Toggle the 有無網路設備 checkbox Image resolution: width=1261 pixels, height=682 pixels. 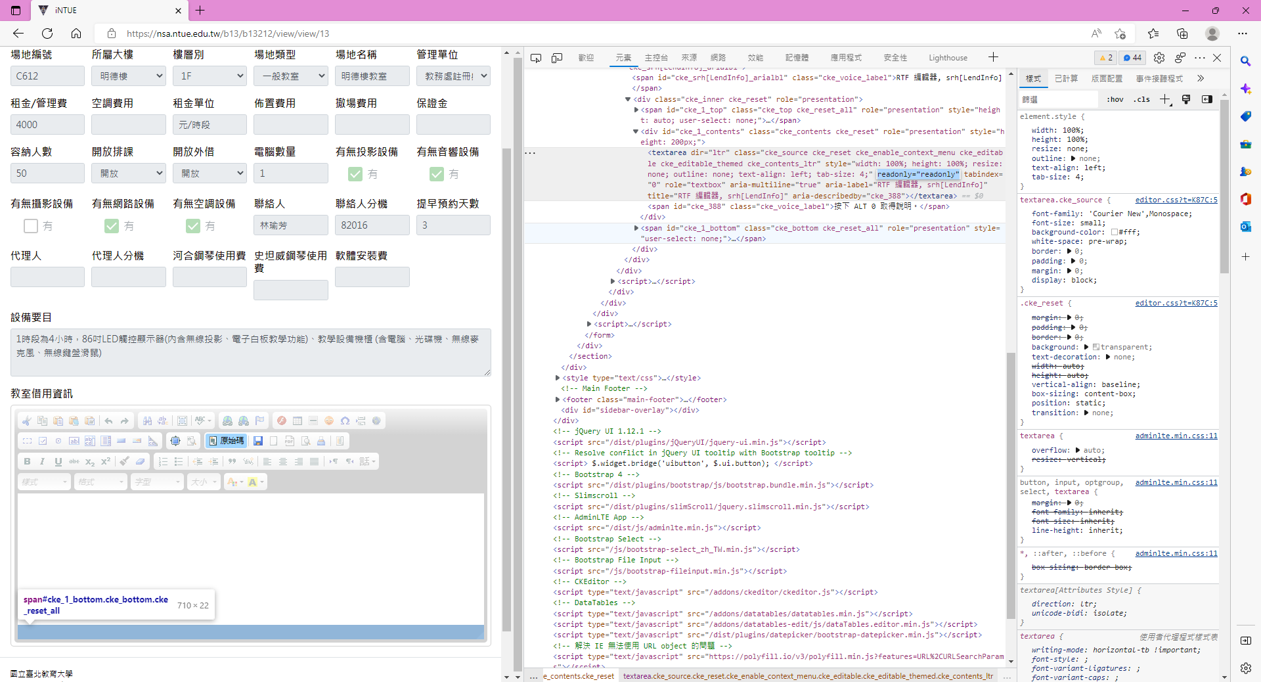pos(112,226)
